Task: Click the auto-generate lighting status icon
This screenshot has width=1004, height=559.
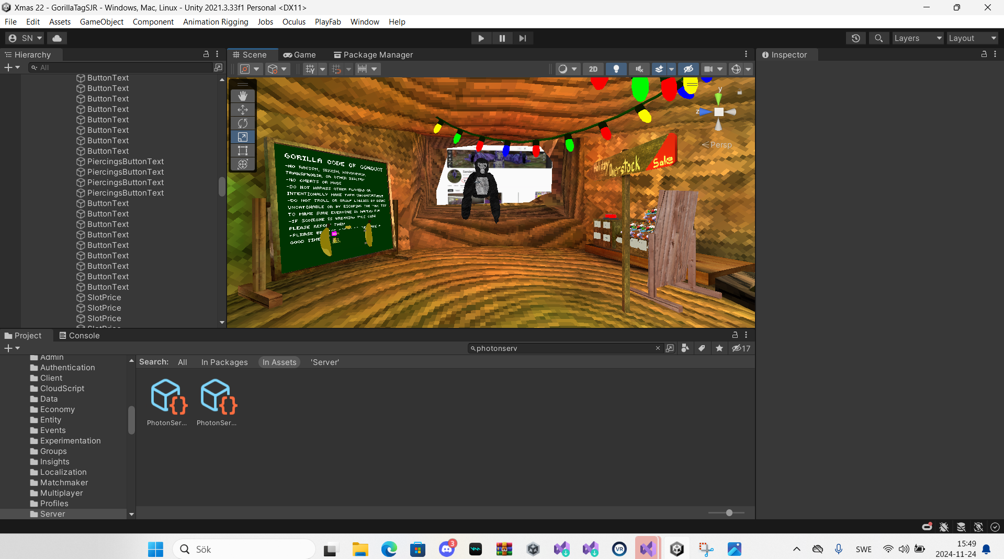Action: [x=978, y=527]
